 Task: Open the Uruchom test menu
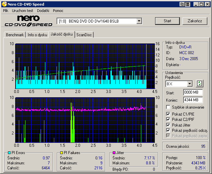point(22,11)
